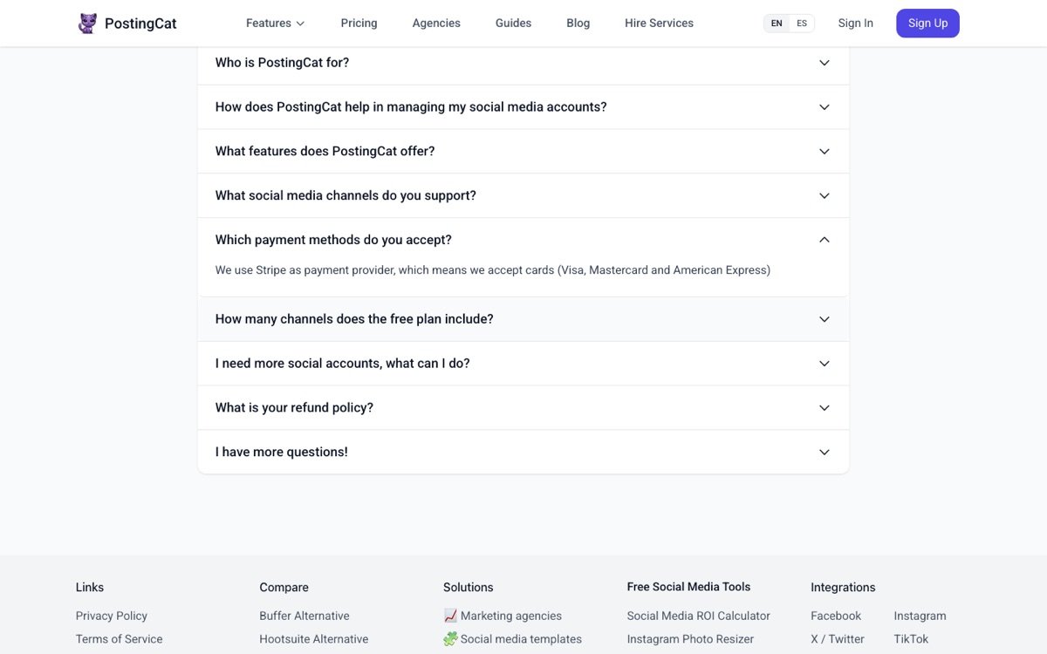Switch language to ES
The height and width of the screenshot is (654, 1047).
pyautogui.click(x=802, y=24)
